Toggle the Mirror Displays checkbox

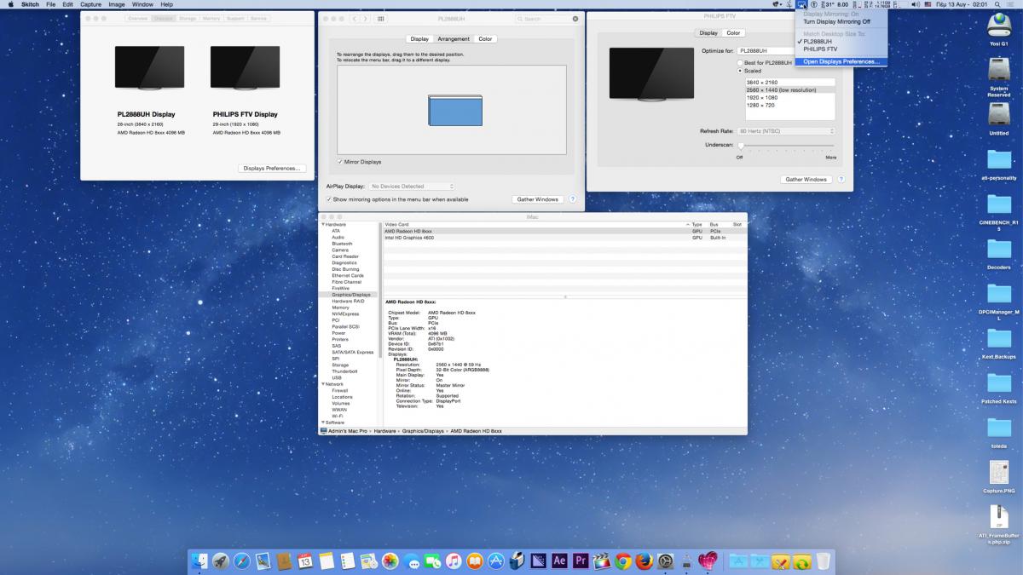pyautogui.click(x=340, y=161)
